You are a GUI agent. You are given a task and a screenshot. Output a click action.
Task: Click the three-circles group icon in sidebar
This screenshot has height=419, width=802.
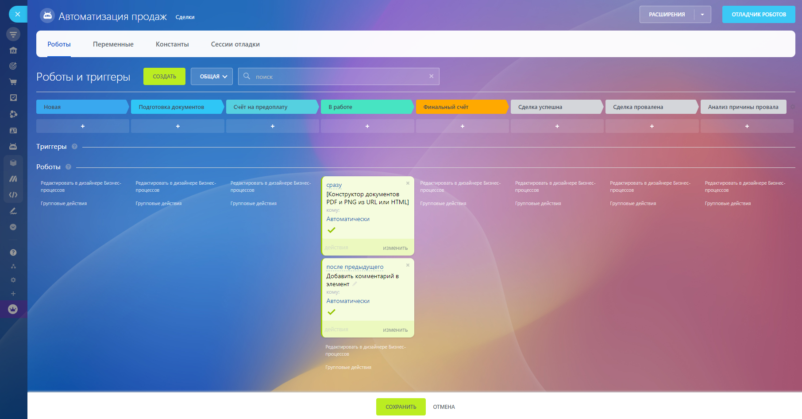13,114
